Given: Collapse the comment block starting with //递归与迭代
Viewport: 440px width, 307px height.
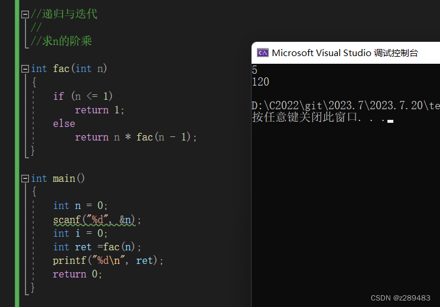Looking at the screenshot, I should point(25,14).
